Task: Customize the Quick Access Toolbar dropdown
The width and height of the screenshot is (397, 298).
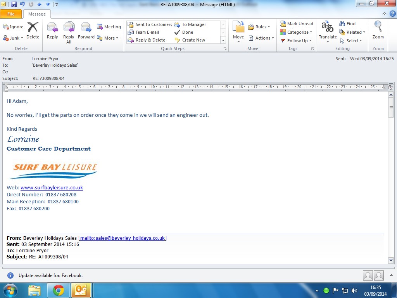Action: pos(57,4)
